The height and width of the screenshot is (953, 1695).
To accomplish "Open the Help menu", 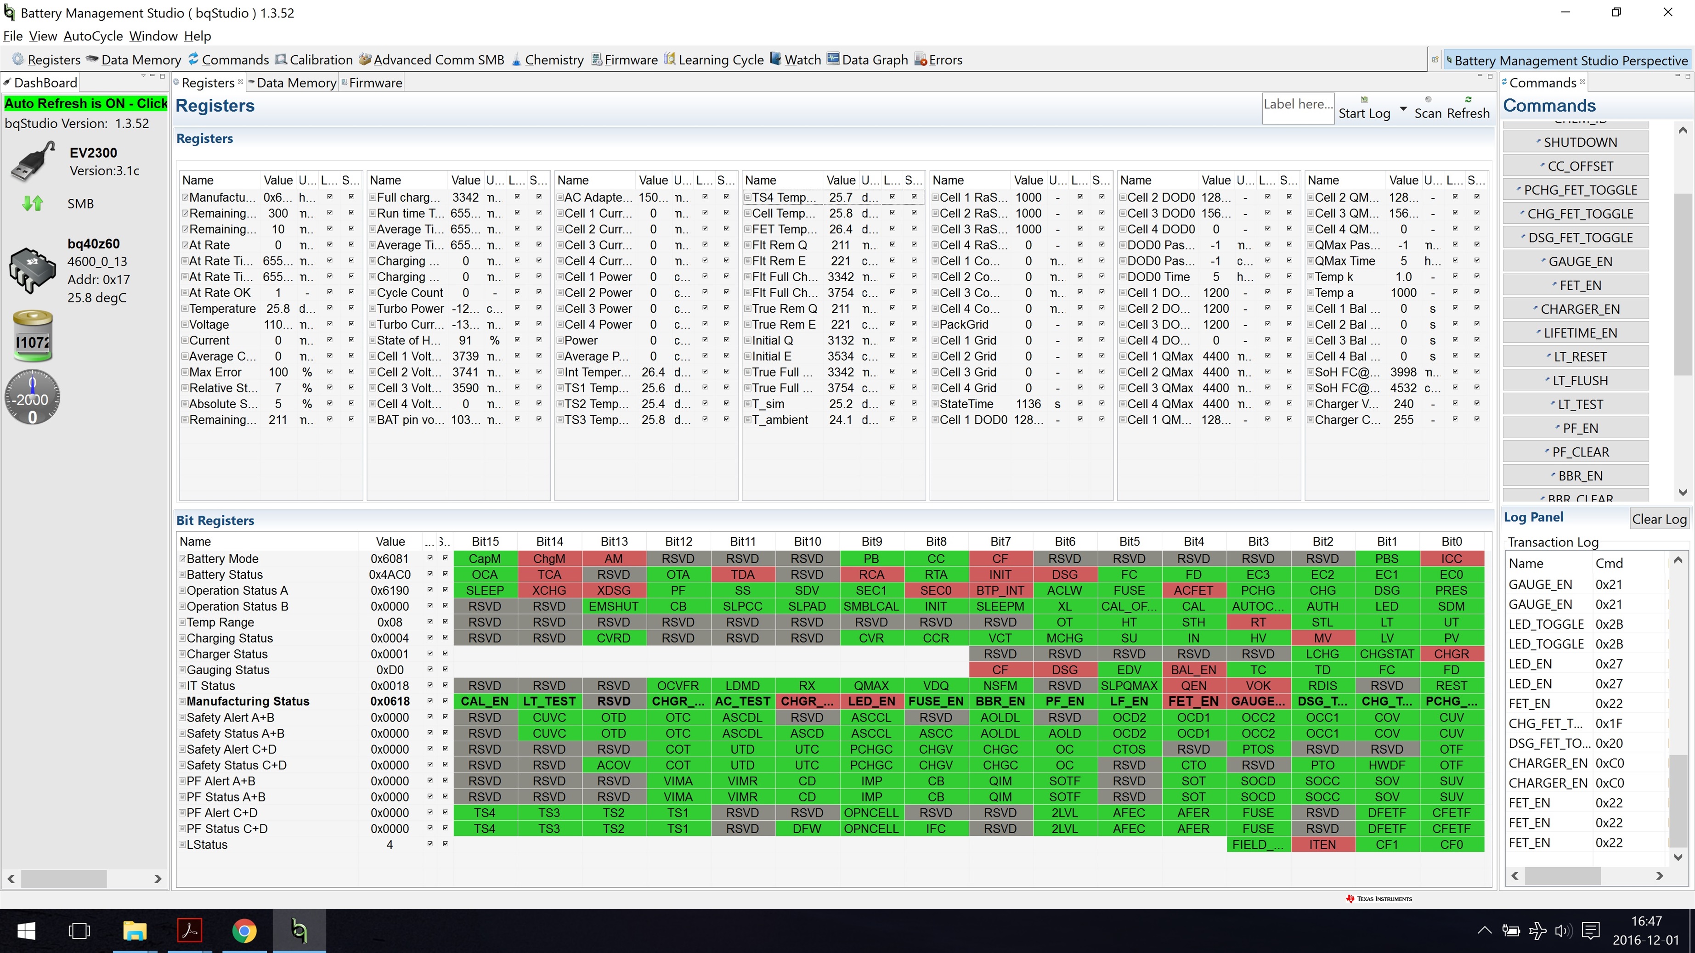I will click(x=198, y=36).
